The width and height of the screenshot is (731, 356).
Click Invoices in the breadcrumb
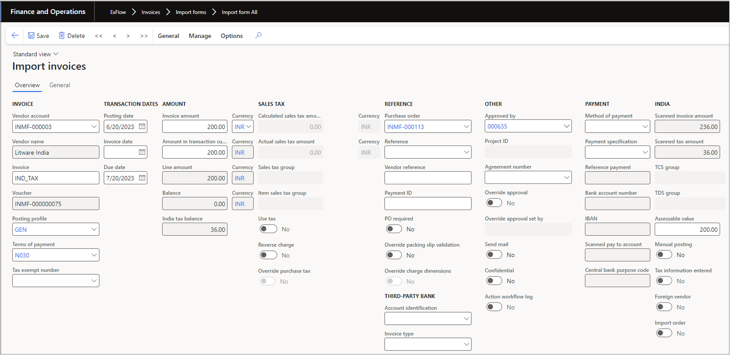coord(151,12)
